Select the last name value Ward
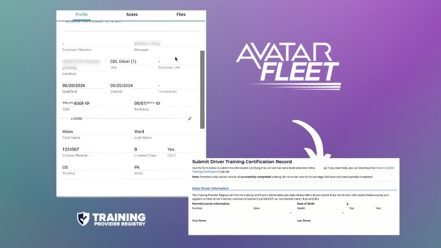This screenshot has width=441, height=248. click(139, 132)
